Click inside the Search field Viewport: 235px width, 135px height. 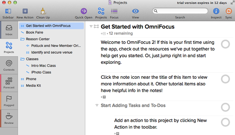[180, 11]
